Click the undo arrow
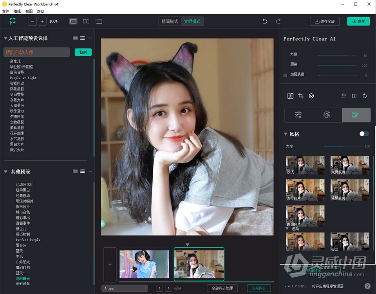 tap(265, 21)
